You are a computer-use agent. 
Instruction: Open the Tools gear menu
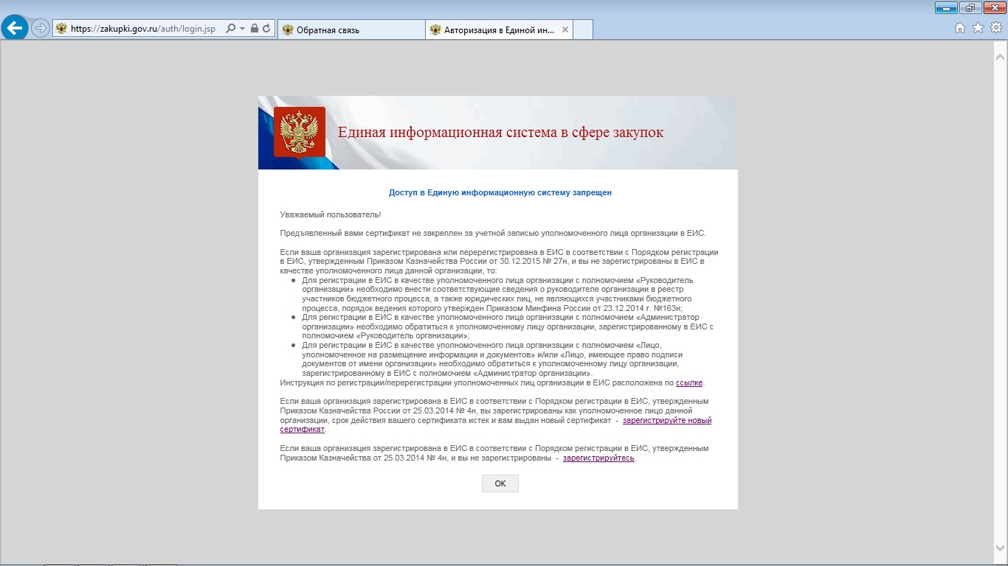coord(995,28)
